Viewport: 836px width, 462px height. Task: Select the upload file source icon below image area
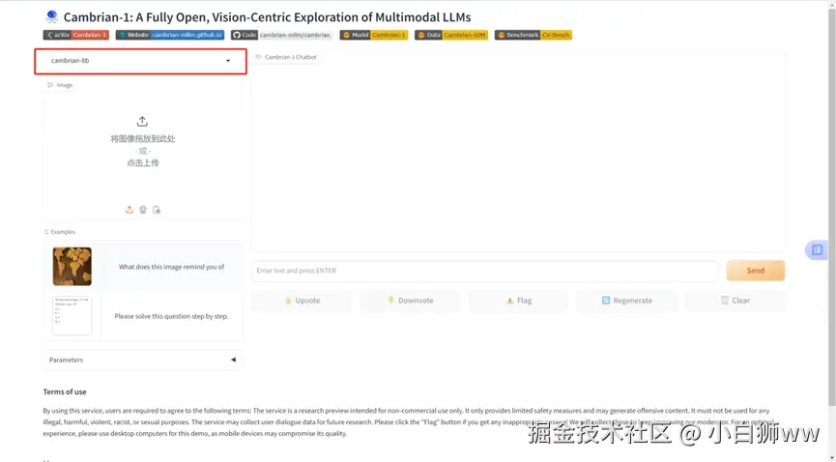130,210
